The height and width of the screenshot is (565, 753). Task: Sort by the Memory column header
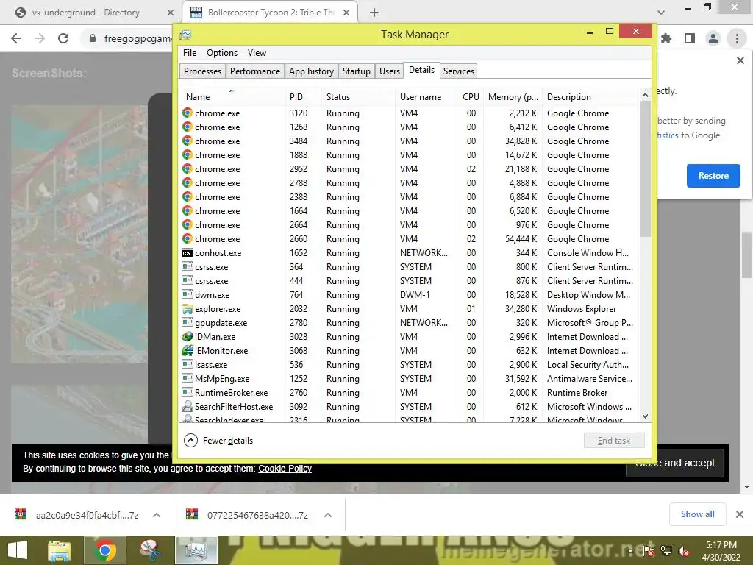[x=513, y=96]
